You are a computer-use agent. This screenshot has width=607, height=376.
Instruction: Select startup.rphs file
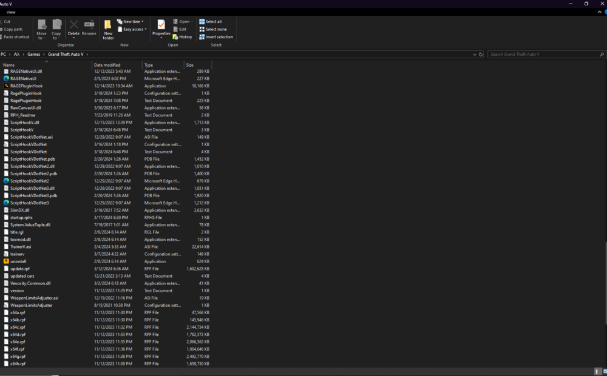click(x=21, y=217)
